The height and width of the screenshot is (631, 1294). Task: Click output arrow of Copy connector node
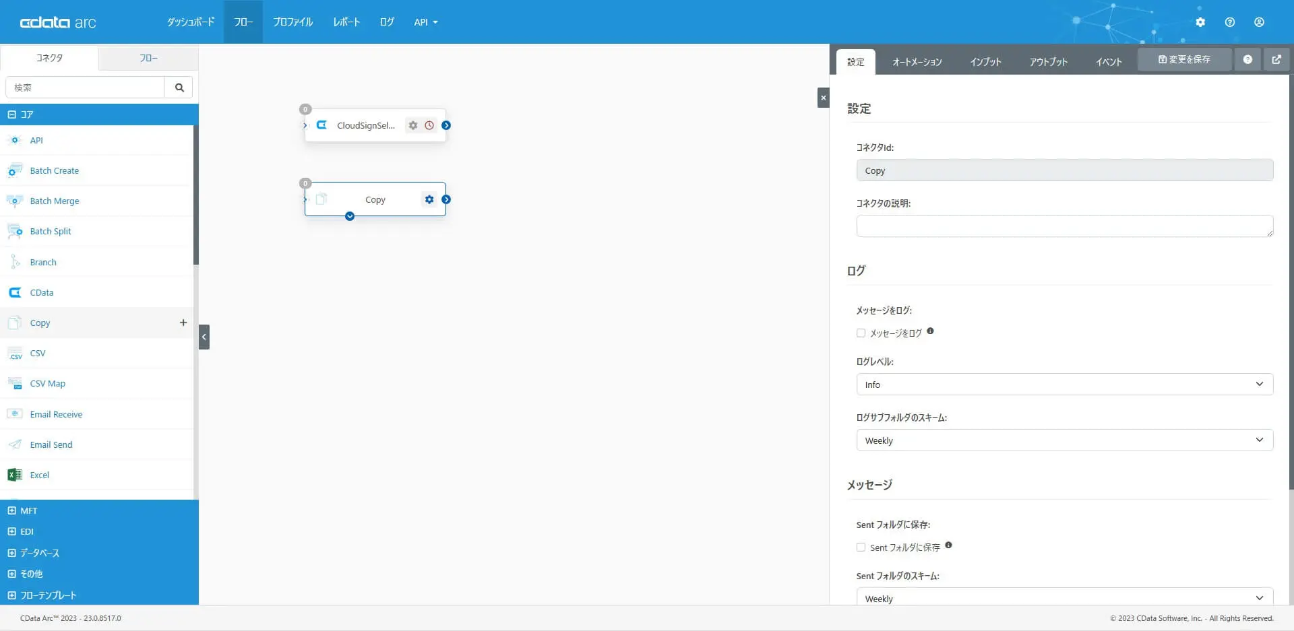(446, 199)
